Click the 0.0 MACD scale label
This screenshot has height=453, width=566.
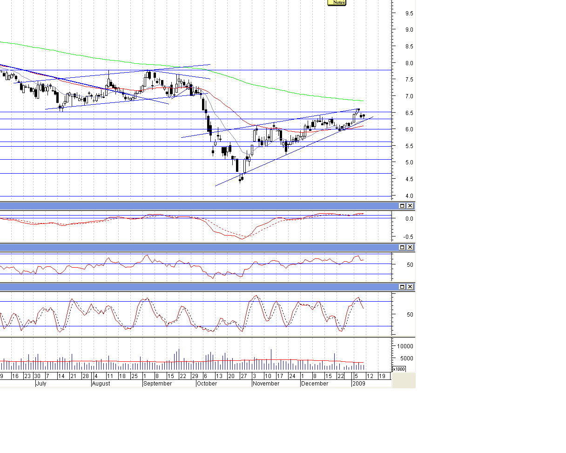click(409, 218)
